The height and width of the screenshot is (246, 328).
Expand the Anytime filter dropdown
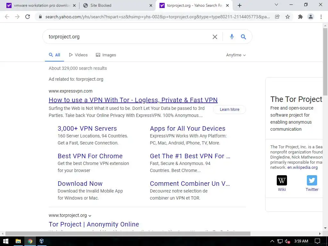click(x=236, y=55)
